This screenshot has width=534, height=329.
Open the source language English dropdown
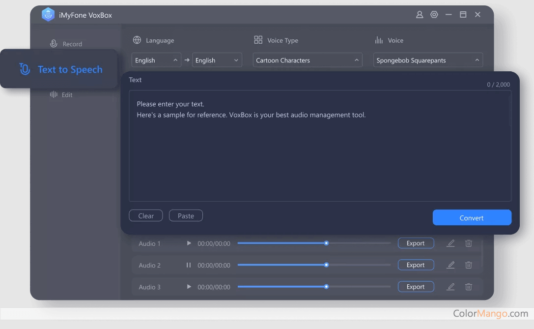[156, 60]
